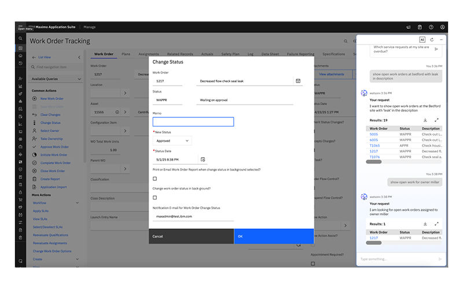Enable change work order status in background
The image size is (463, 289).
coord(155,198)
